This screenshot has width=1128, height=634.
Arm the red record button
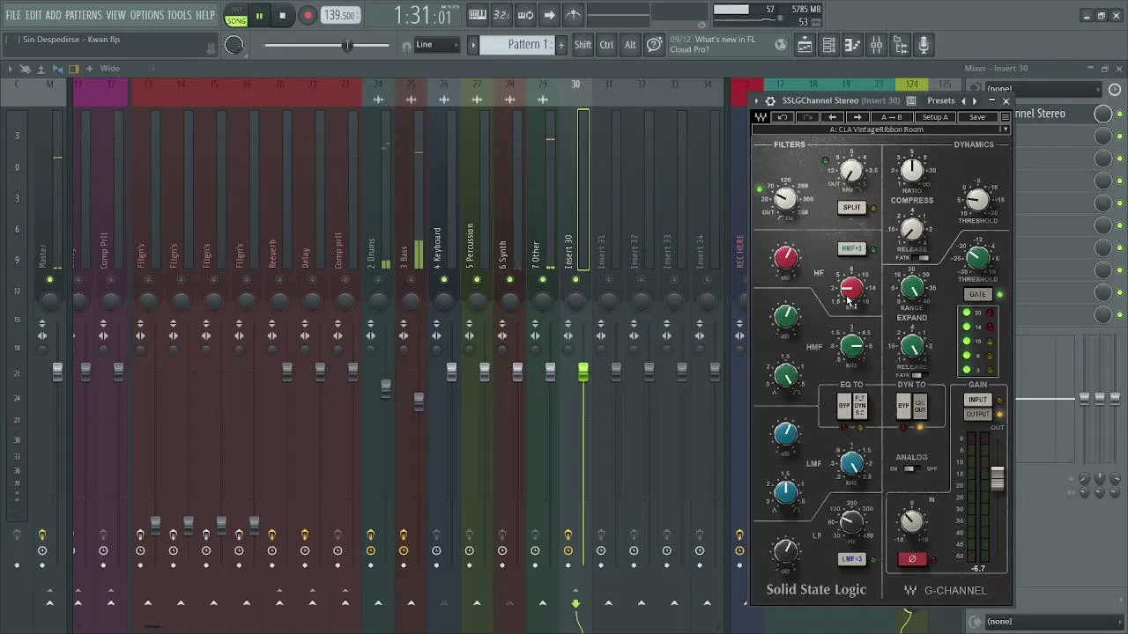pyautogui.click(x=308, y=15)
